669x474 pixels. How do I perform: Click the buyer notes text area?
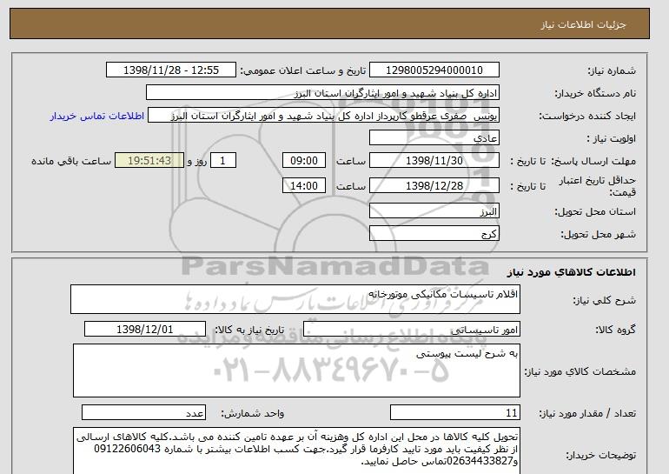coord(296,451)
